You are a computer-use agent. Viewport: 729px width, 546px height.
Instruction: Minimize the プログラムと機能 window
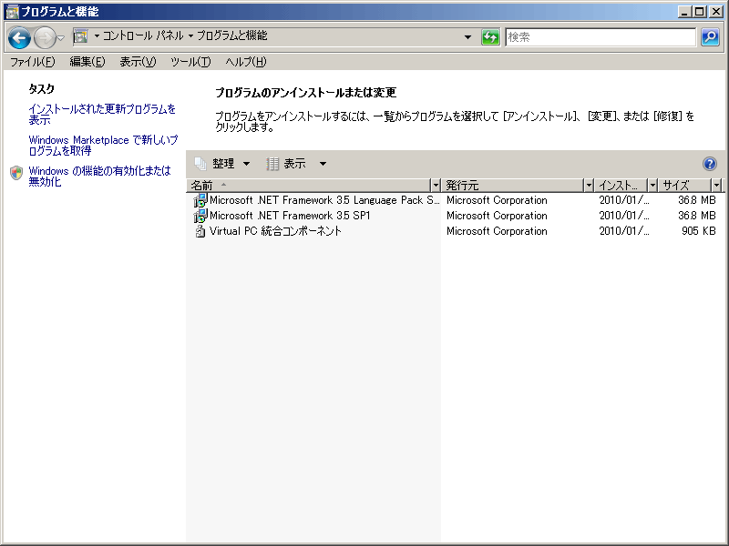[x=683, y=12]
